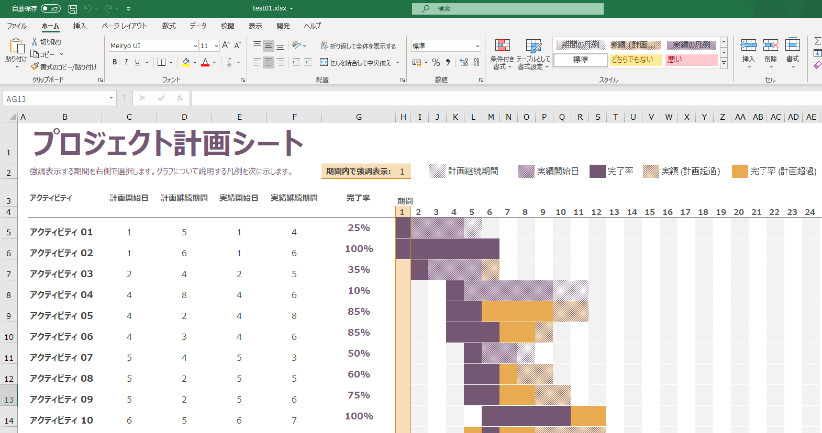The height and width of the screenshot is (433, 822).
Task: Click the AutoSum sigma icon
Action: 817,41
